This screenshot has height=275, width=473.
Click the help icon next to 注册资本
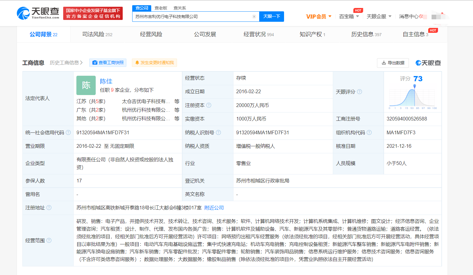click(x=209, y=105)
